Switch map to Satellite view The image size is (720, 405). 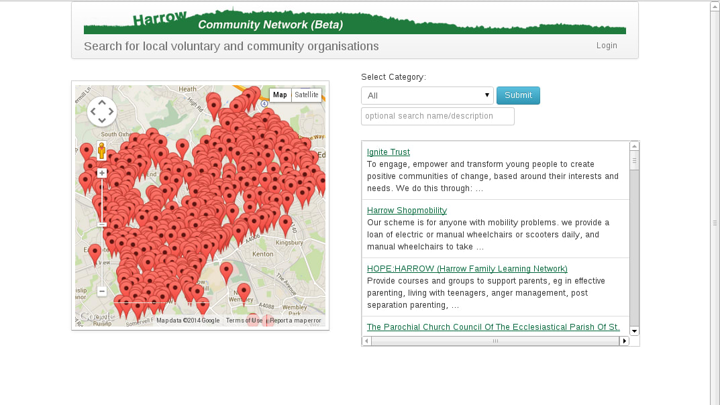coord(306,95)
